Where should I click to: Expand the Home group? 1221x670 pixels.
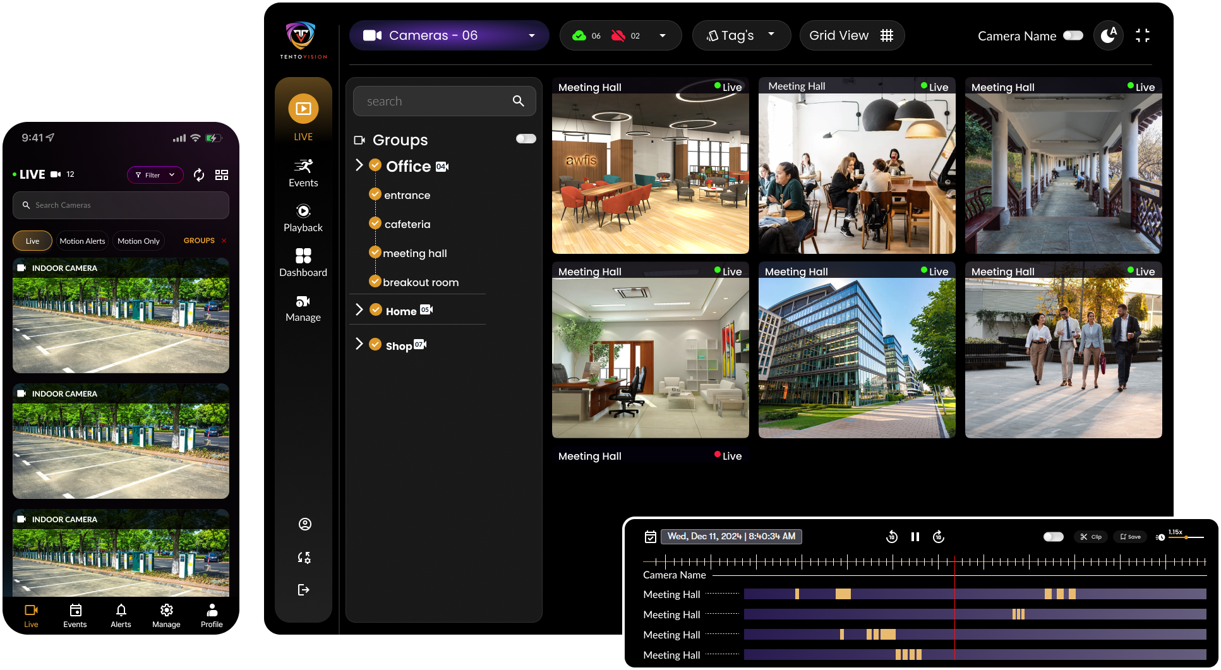[x=359, y=309]
